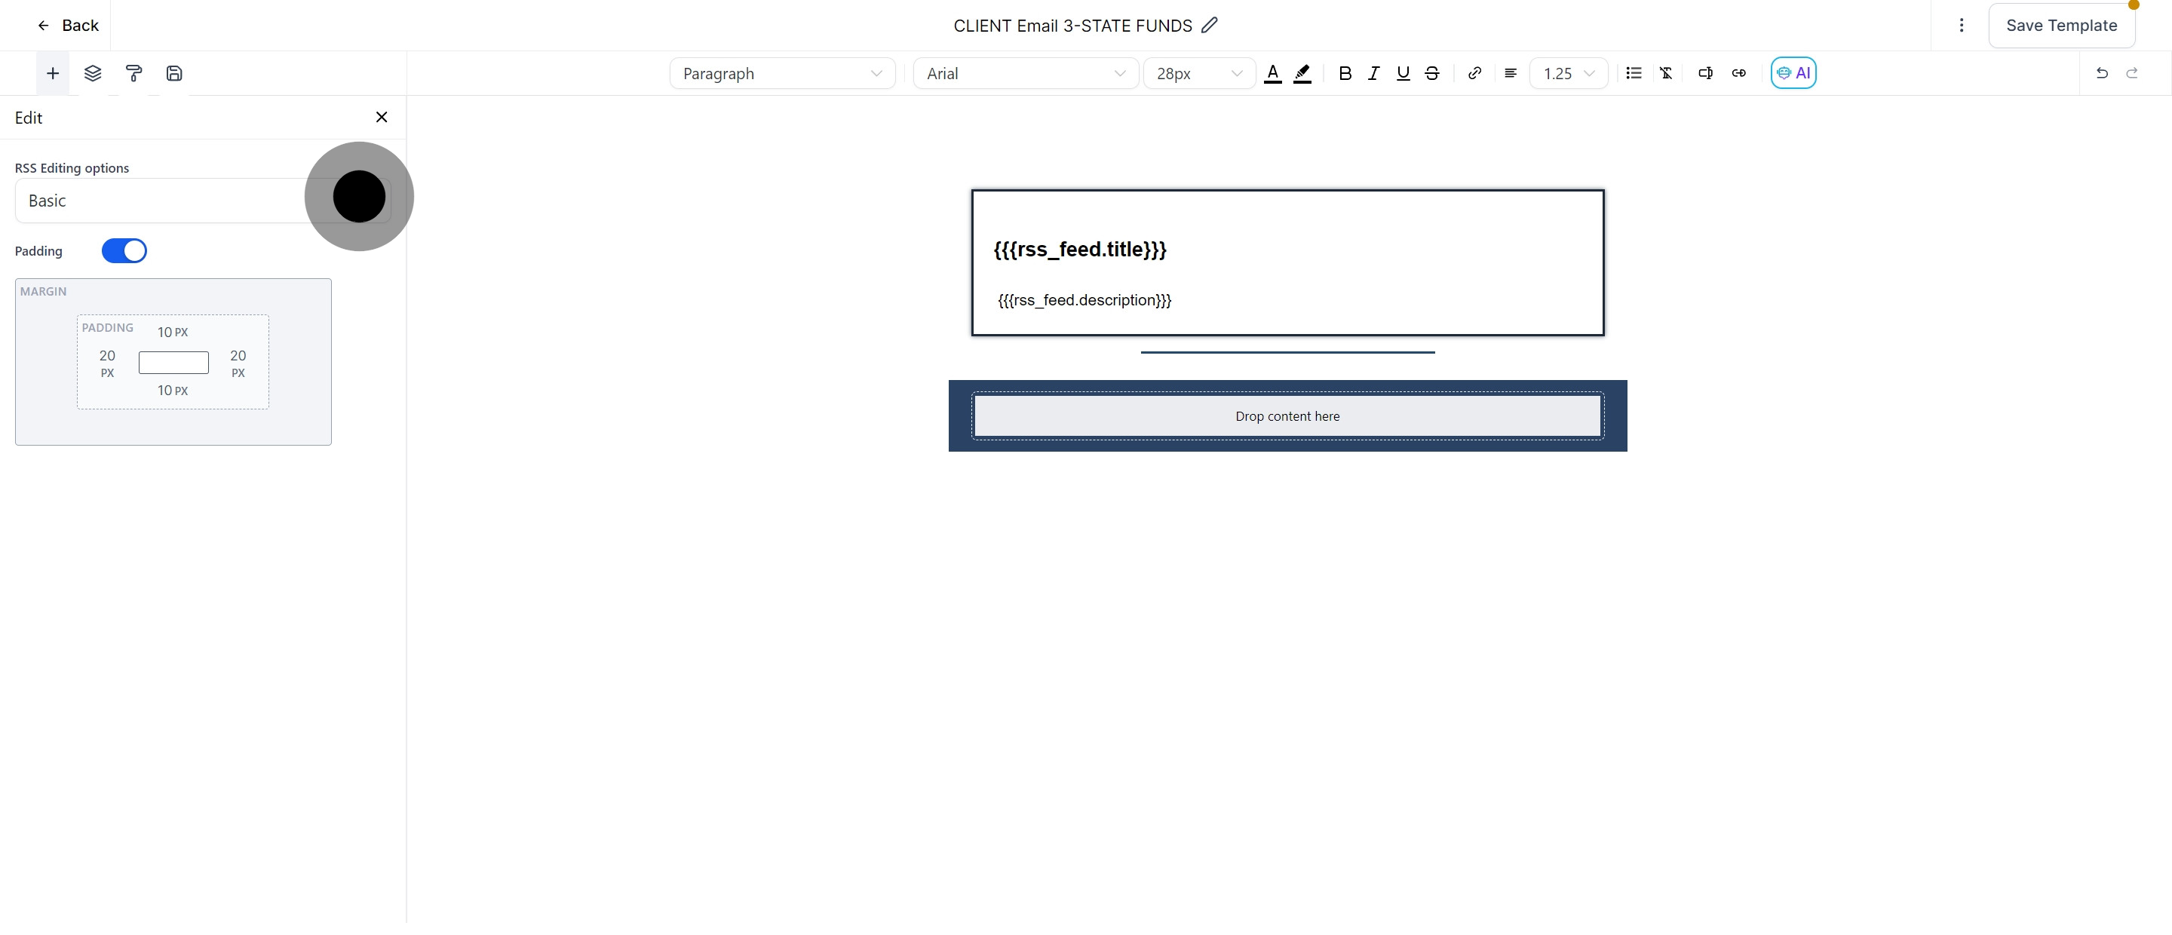
Task: Click Save Template
Action: click(x=2062, y=26)
